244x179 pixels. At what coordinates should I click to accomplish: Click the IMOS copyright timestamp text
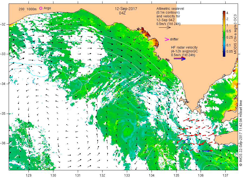point(240,133)
